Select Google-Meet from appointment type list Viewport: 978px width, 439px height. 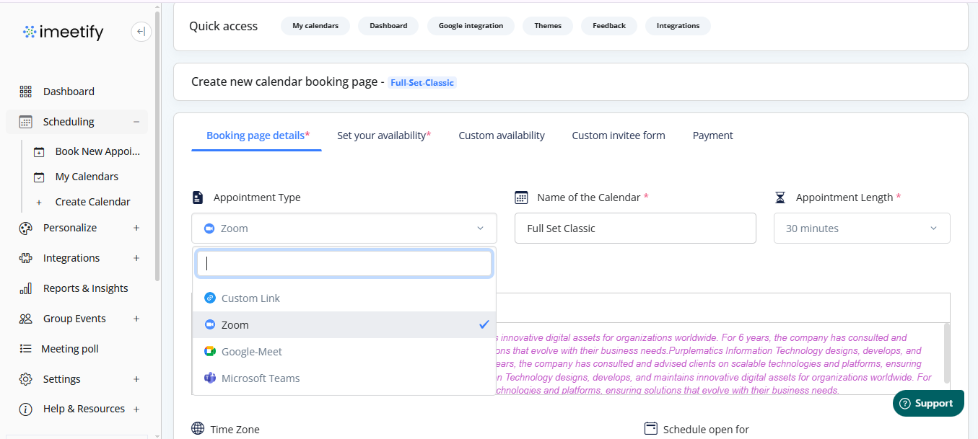[251, 352]
